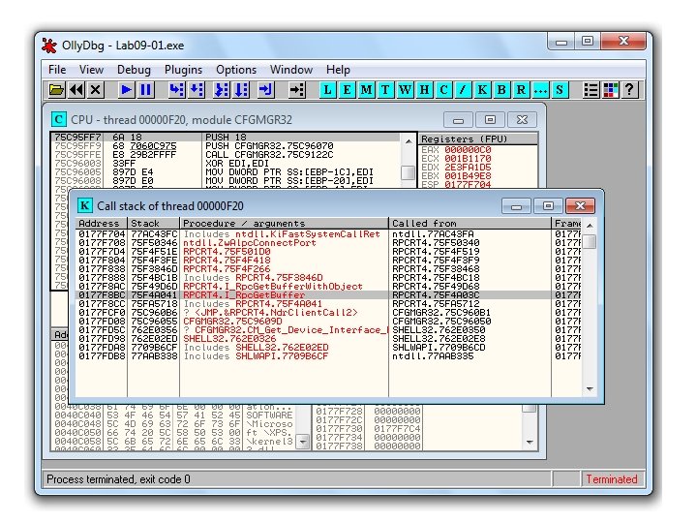This screenshot has width=697, height=523.
Task: Click the Appearance colored grid icon
Action: 610,90
